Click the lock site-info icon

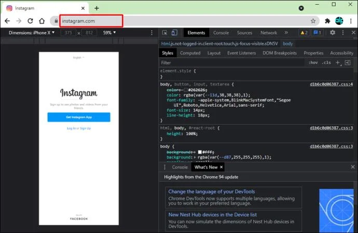click(56, 21)
